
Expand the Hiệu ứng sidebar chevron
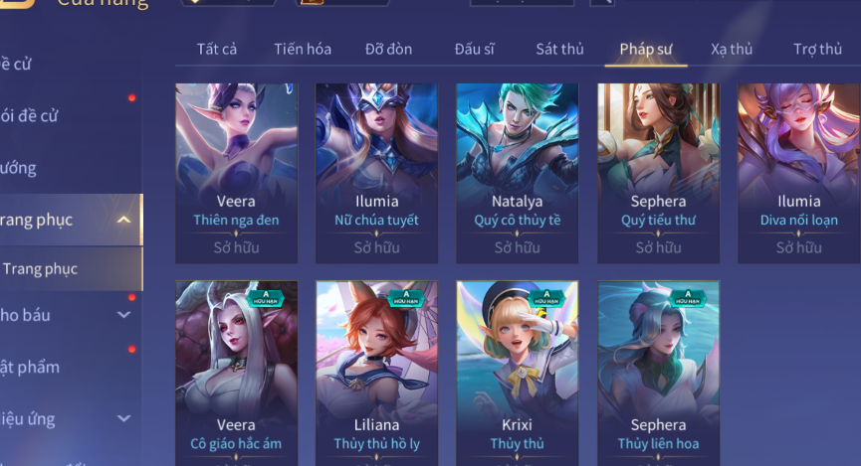[x=124, y=418]
